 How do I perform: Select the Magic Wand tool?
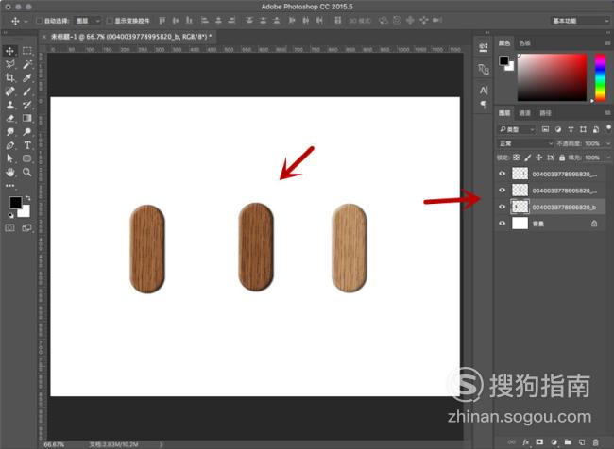click(x=27, y=64)
